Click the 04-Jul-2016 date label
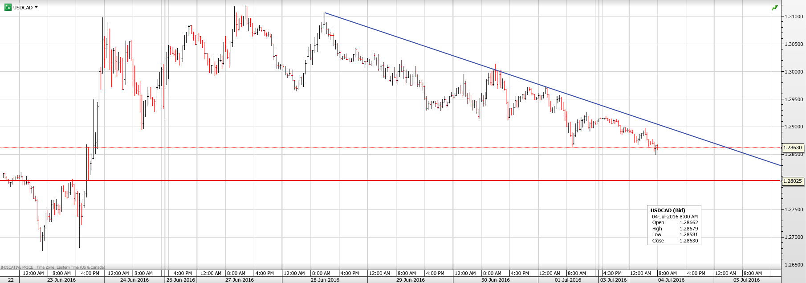This screenshot has width=806, height=283. coord(671,280)
